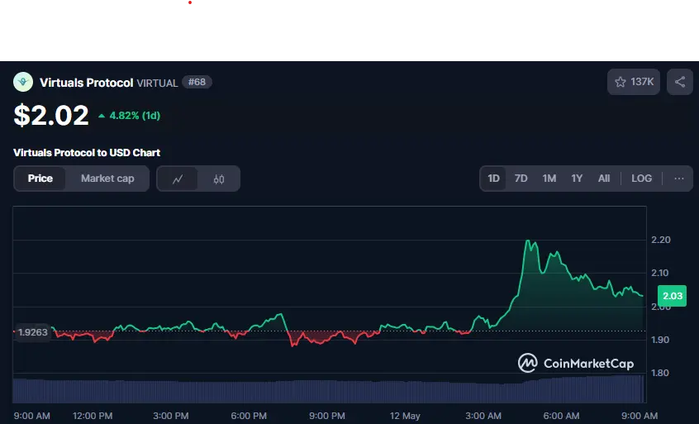Click the 1.90 y-axis label

pyautogui.click(x=660, y=340)
